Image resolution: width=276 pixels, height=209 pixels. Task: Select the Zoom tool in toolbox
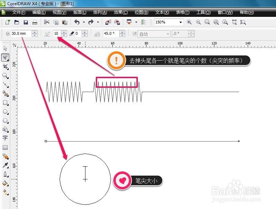5,76
